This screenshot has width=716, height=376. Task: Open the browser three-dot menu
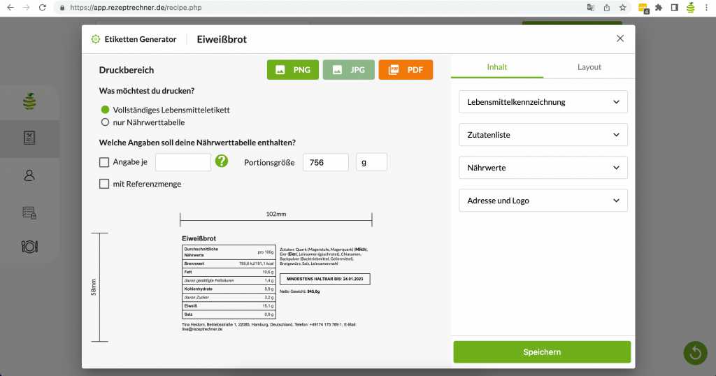[706, 8]
